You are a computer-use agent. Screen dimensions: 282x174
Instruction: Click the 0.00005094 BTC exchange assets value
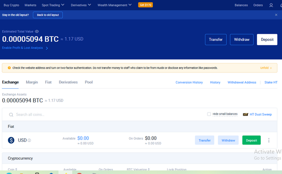[22, 100]
